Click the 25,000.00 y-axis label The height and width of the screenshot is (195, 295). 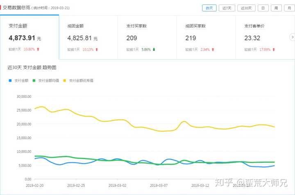(x=24, y=110)
